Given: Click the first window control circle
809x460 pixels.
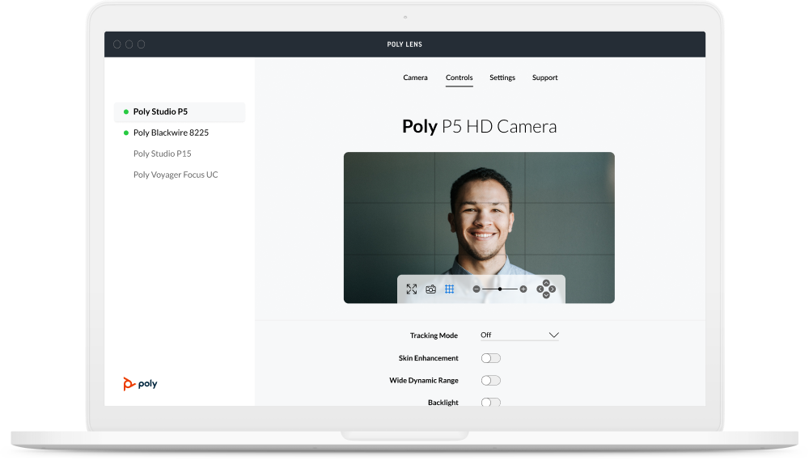Looking at the screenshot, I should [x=117, y=44].
